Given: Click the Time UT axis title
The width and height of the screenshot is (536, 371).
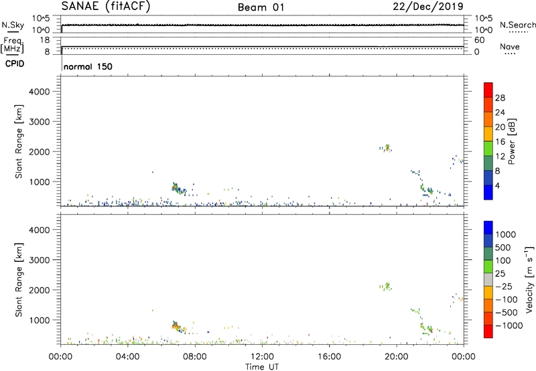Looking at the screenshot, I should coord(262,367).
